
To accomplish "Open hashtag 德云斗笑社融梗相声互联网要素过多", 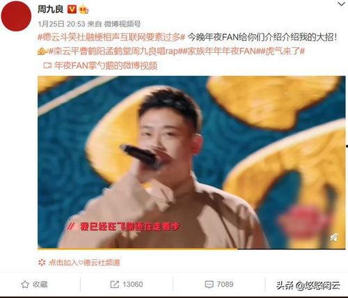I will click(x=111, y=38).
